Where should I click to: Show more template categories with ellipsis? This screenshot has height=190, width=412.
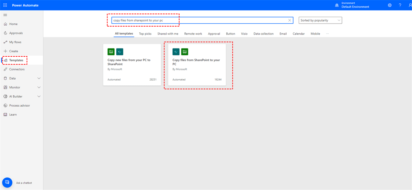[327, 34]
